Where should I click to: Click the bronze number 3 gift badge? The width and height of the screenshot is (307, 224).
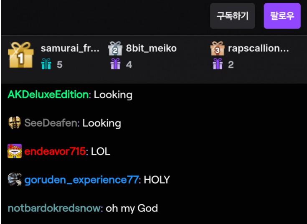point(217,48)
